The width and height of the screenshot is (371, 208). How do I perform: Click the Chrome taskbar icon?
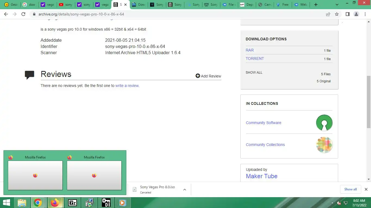(38, 203)
